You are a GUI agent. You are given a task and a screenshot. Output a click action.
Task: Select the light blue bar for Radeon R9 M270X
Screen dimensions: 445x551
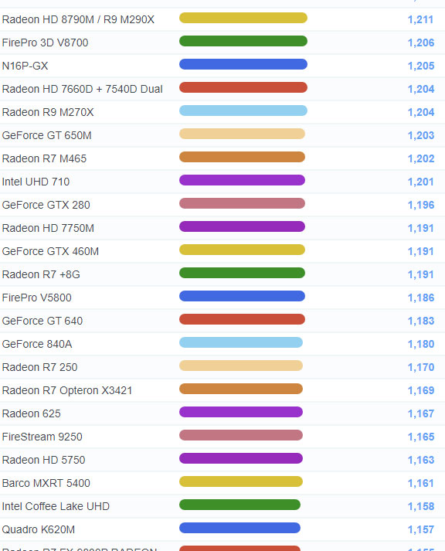click(x=243, y=111)
